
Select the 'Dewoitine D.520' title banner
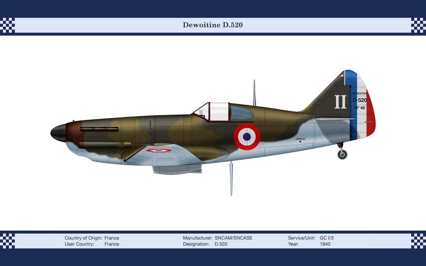click(213, 25)
